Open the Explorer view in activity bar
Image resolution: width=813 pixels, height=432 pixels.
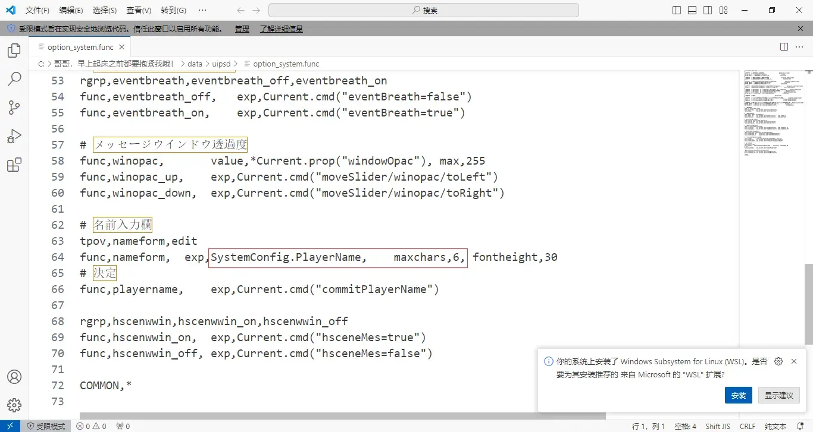coord(14,51)
